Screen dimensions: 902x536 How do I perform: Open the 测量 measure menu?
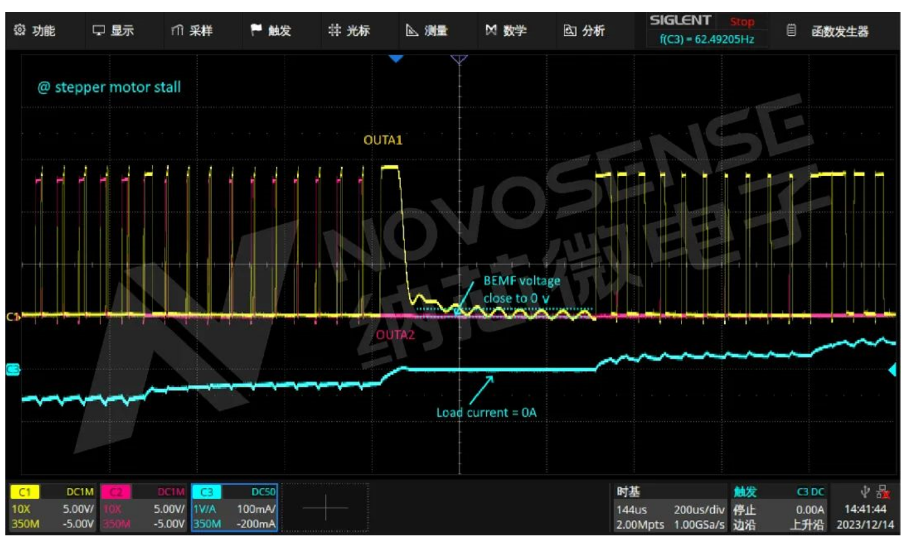click(427, 31)
